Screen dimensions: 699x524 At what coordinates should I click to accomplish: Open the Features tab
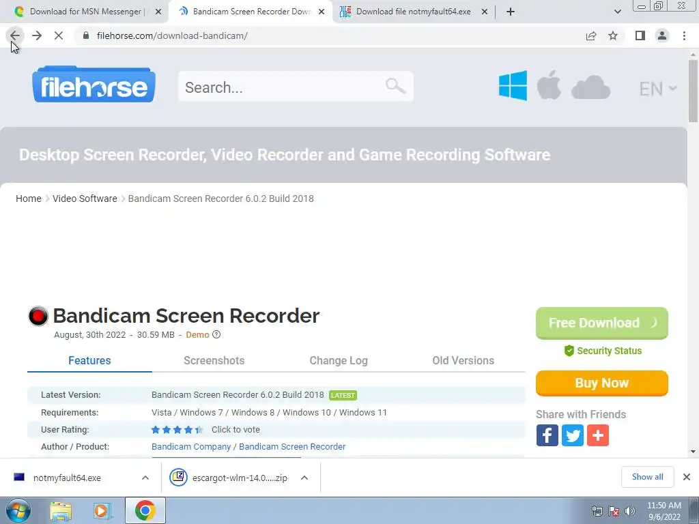click(89, 360)
